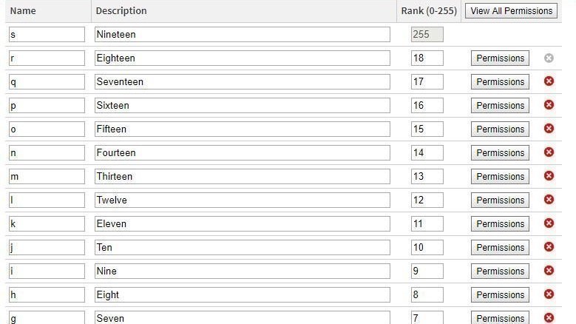This screenshot has width=576, height=324.
Task: Click red delete icon for Fifteen row
Action: tap(549, 129)
